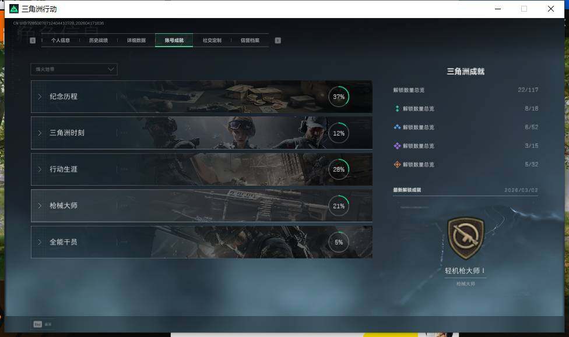Select the 账号成就 tab
The image size is (569, 337).
(x=174, y=40)
